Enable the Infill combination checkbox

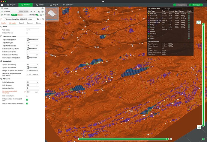click(x=27, y=96)
